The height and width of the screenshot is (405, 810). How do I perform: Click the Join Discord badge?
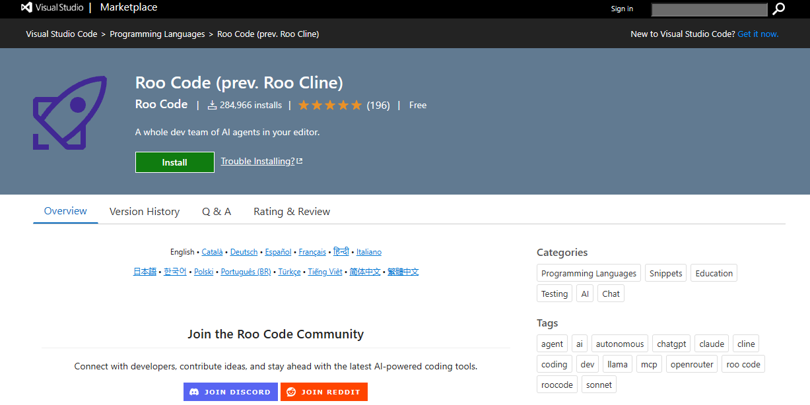pos(230,392)
